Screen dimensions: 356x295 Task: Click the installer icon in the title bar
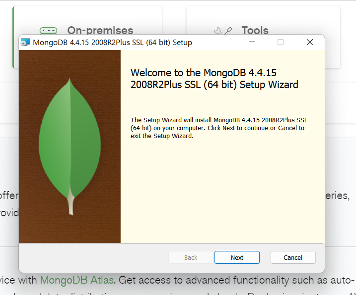25,43
